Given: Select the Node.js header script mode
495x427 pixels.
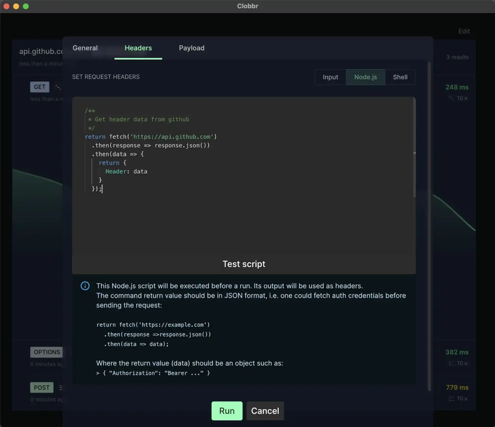Looking at the screenshot, I should pyautogui.click(x=365, y=77).
